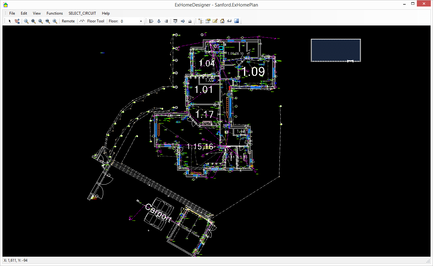Center selected objects horizontally
433x266 pixels.
pos(159,21)
